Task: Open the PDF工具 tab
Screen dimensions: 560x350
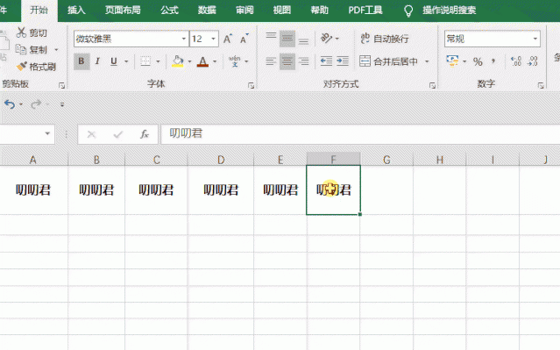Action: coord(365,11)
